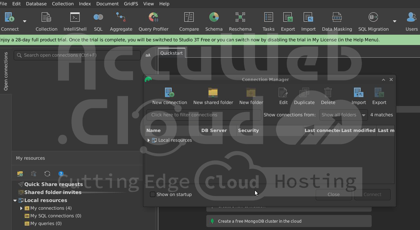Switch to the Quickstart tab
This screenshot has height=230, width=420.
click(x=171, y=53)
